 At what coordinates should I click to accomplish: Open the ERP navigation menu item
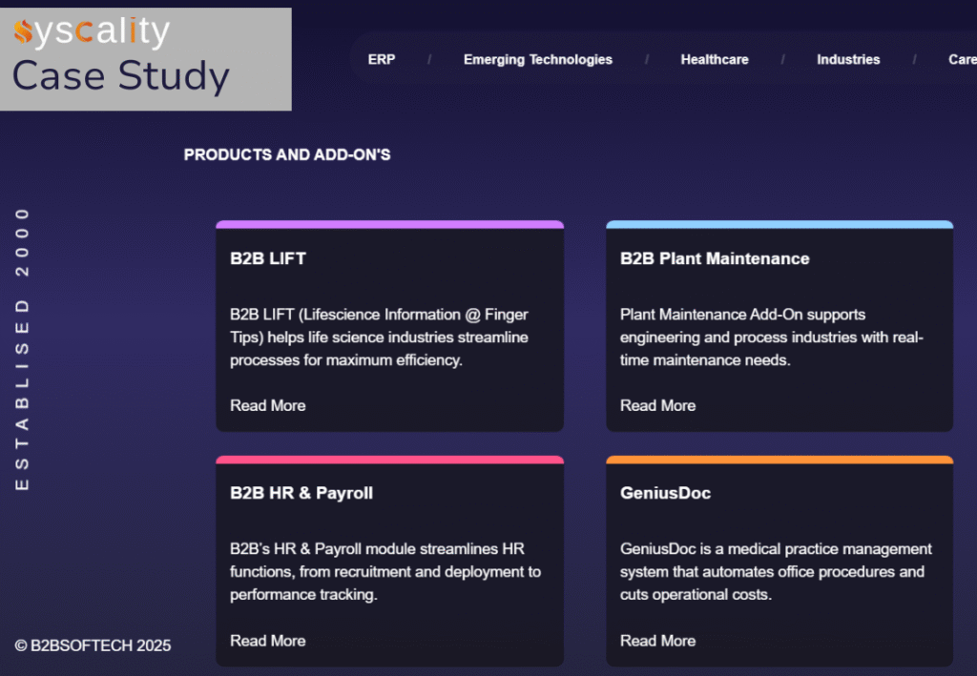tap(382, 59)
